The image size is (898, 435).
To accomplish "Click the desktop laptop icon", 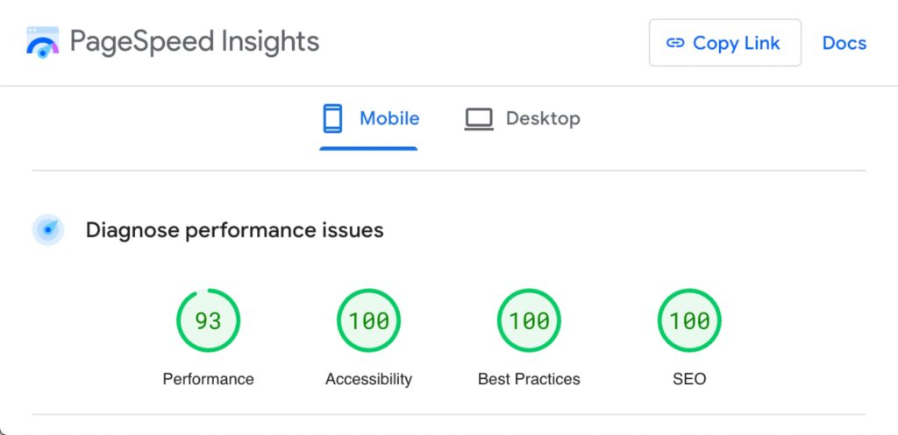I will point(478,118).
